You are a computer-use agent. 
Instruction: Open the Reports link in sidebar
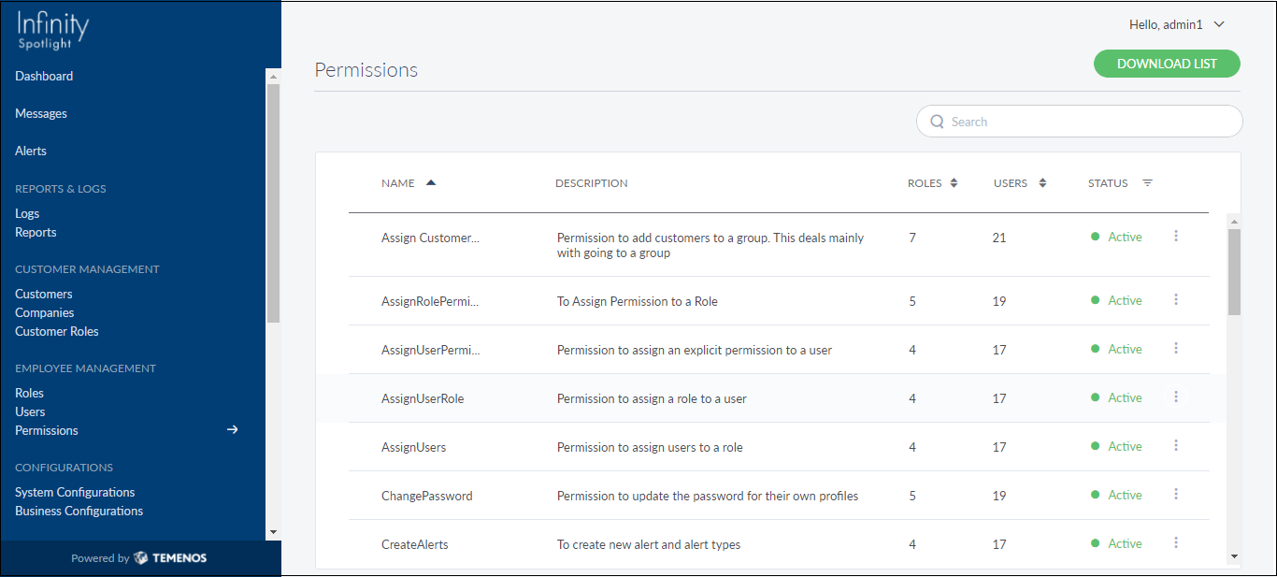pyautogui.click(x=36, y=232)
